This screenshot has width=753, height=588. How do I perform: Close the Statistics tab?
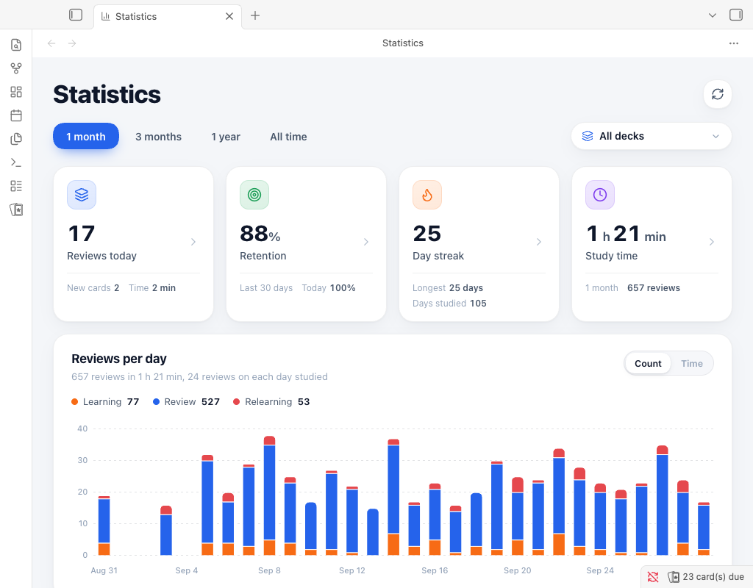pyautogui.click(x=229, y=16)
